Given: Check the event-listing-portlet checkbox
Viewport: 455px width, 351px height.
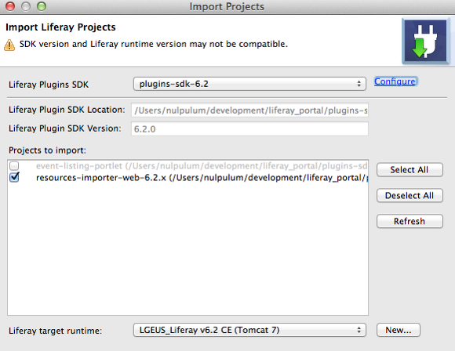Looking at the screenshot, I should click(14, 166).
